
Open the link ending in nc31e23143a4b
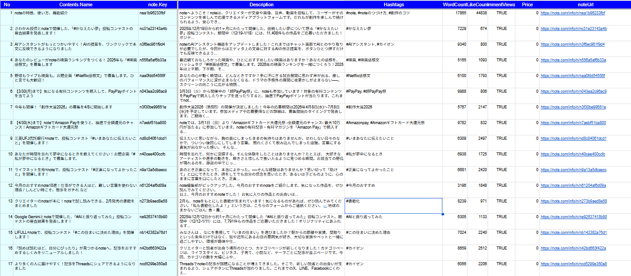coord(573,29)
